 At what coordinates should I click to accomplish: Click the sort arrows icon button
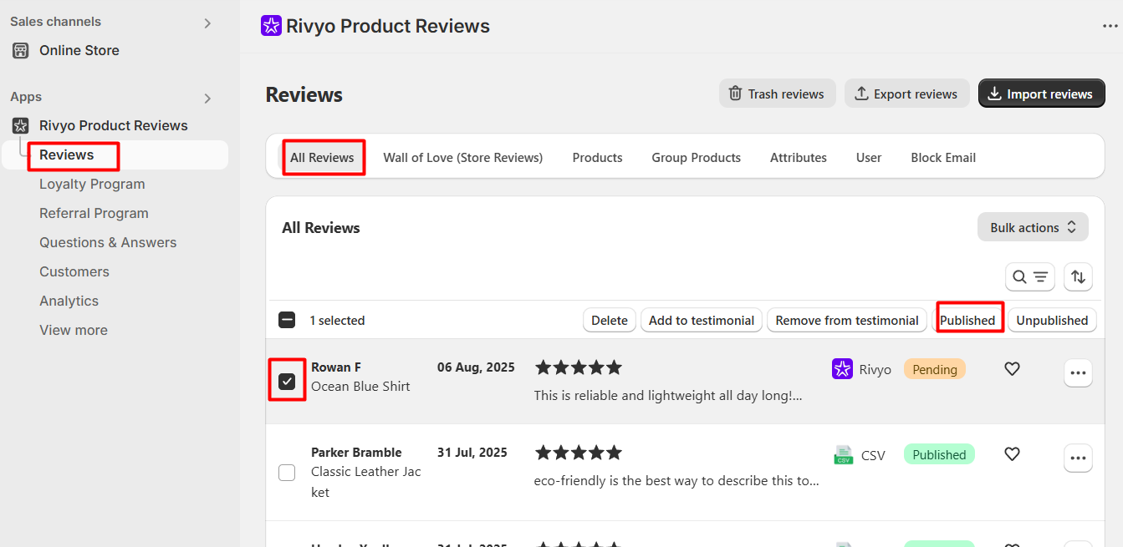tap(1079, 277)
